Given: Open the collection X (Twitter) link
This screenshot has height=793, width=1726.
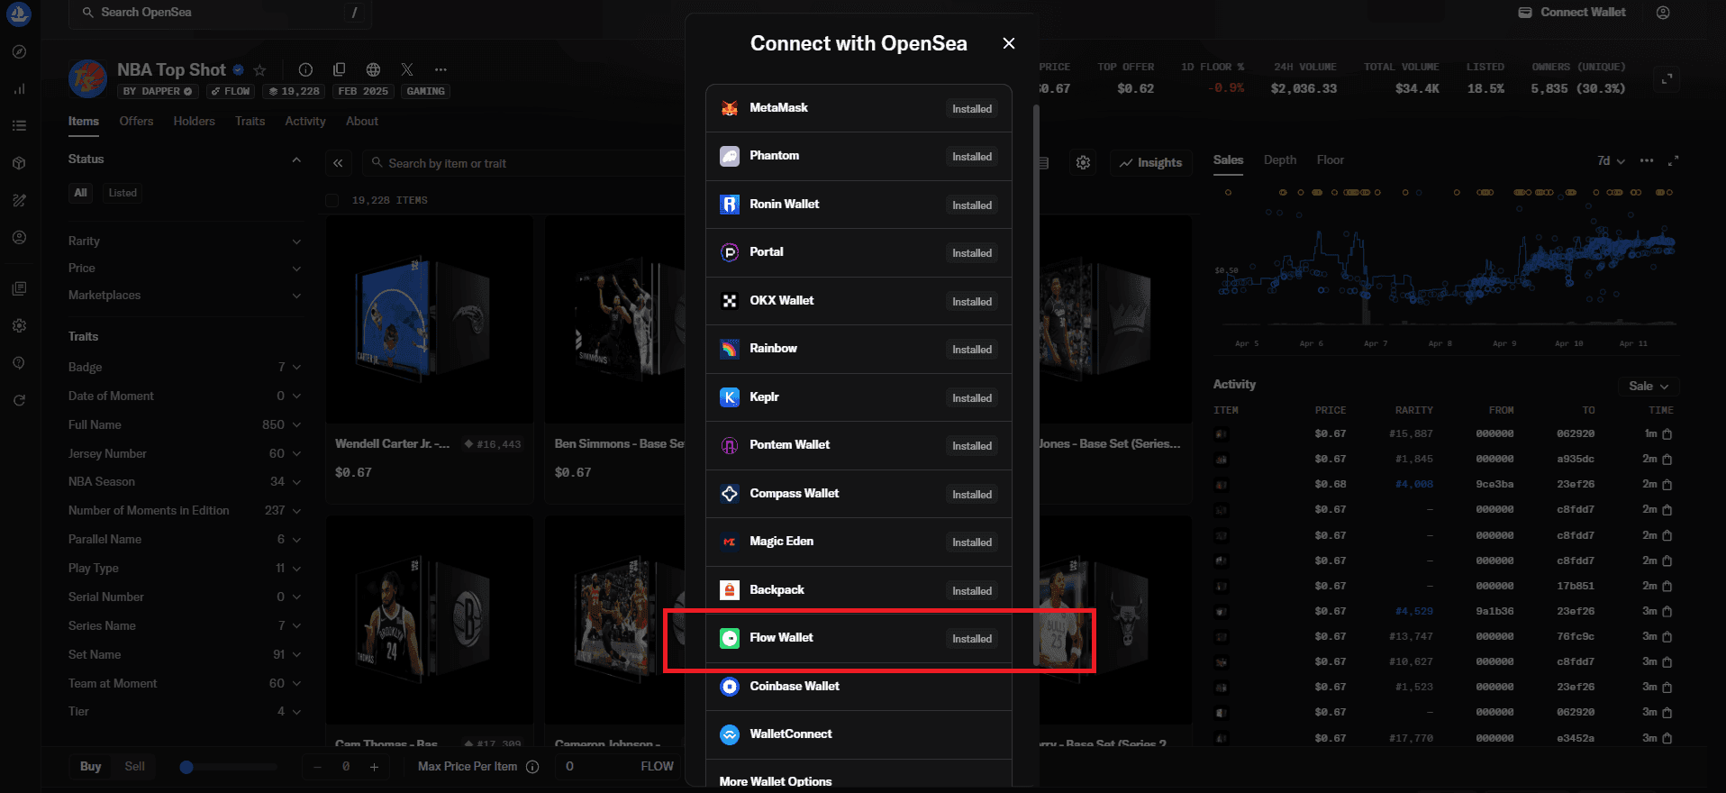Looking at the screenshot, I should point(407,70).
